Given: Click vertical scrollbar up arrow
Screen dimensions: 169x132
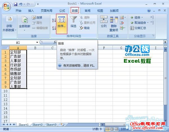Looking at the screenshot, I should click(x=165, y=50).
